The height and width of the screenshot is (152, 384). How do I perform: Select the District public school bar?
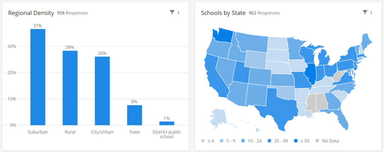[x=167, y=123]
